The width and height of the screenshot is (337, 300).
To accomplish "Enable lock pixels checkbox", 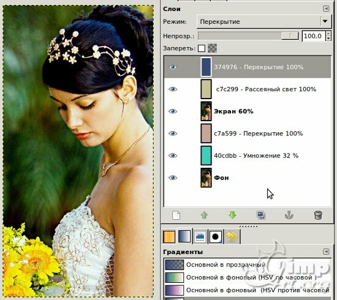I will (x=202, y=48).
